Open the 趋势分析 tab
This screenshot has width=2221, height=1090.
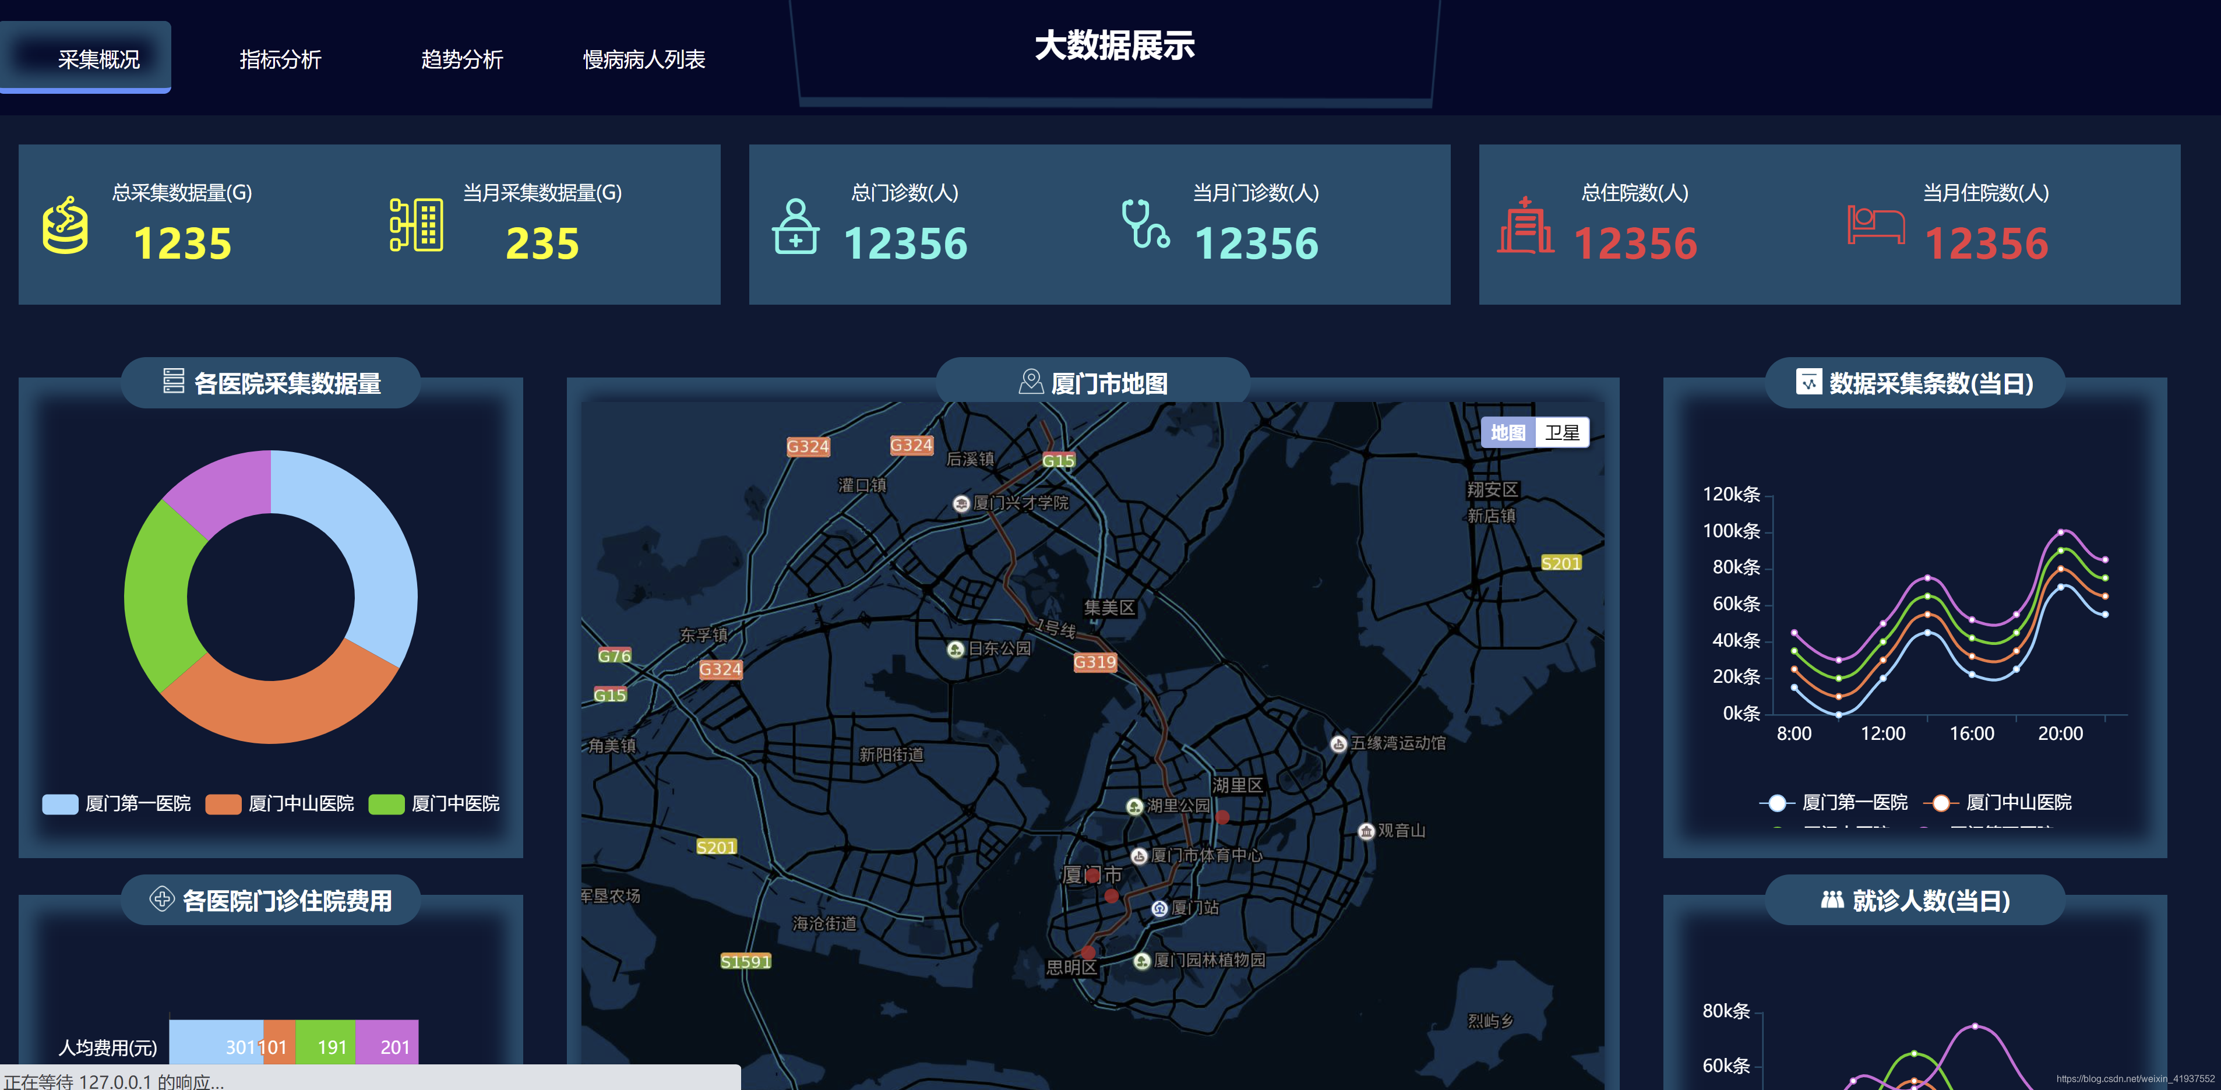pos(461,59)
